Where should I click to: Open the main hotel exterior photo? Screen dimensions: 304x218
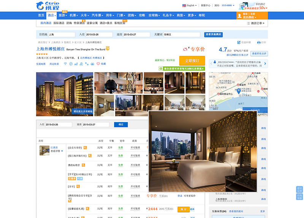(x=65, y=94)
